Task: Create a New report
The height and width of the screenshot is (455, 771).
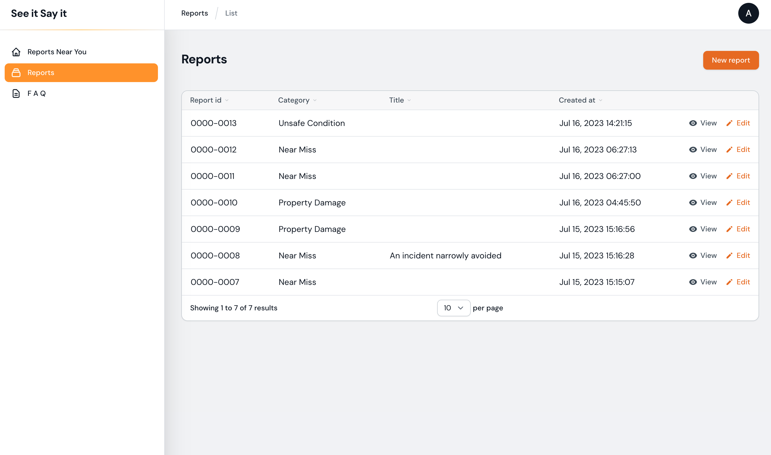Action: pos(730,60)
